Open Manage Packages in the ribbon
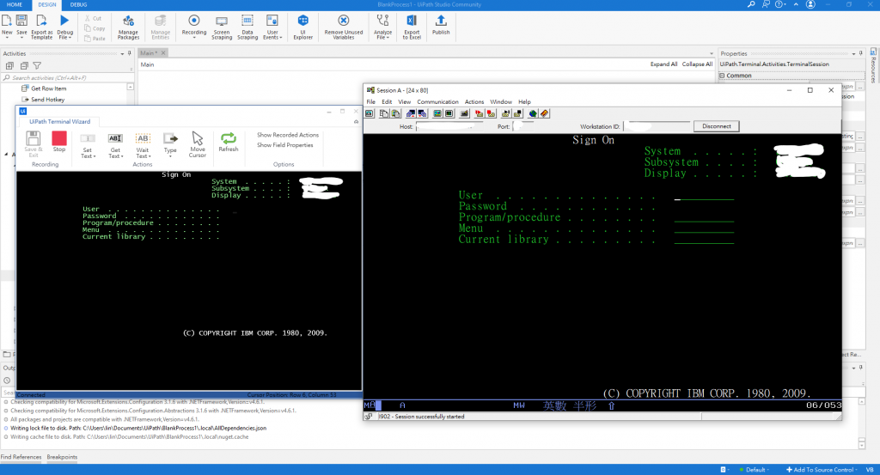 tap(128, 27)
